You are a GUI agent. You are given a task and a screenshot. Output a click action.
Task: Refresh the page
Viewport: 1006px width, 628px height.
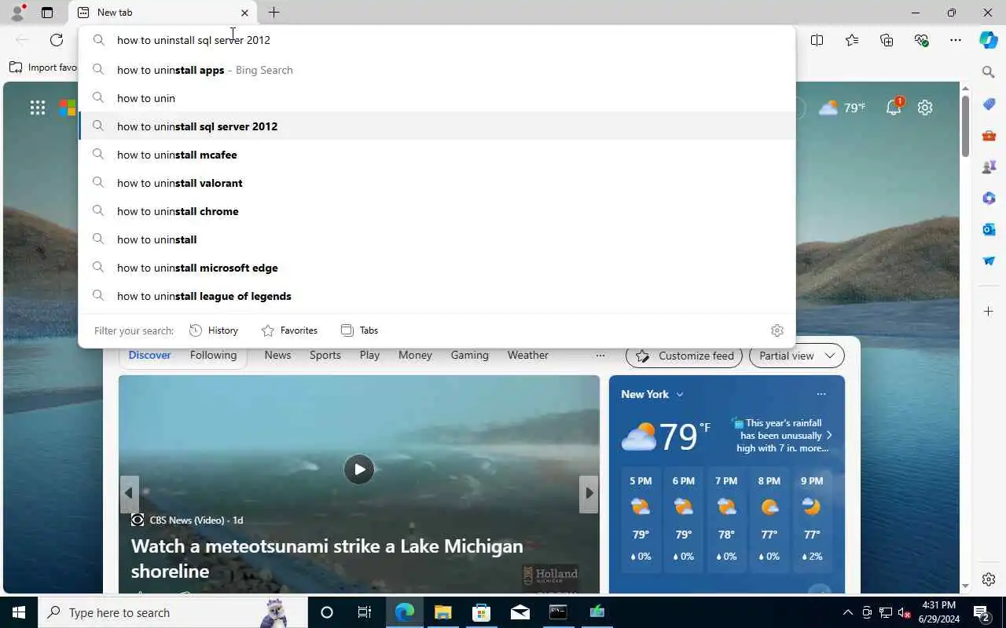click(x=57, y=40)
